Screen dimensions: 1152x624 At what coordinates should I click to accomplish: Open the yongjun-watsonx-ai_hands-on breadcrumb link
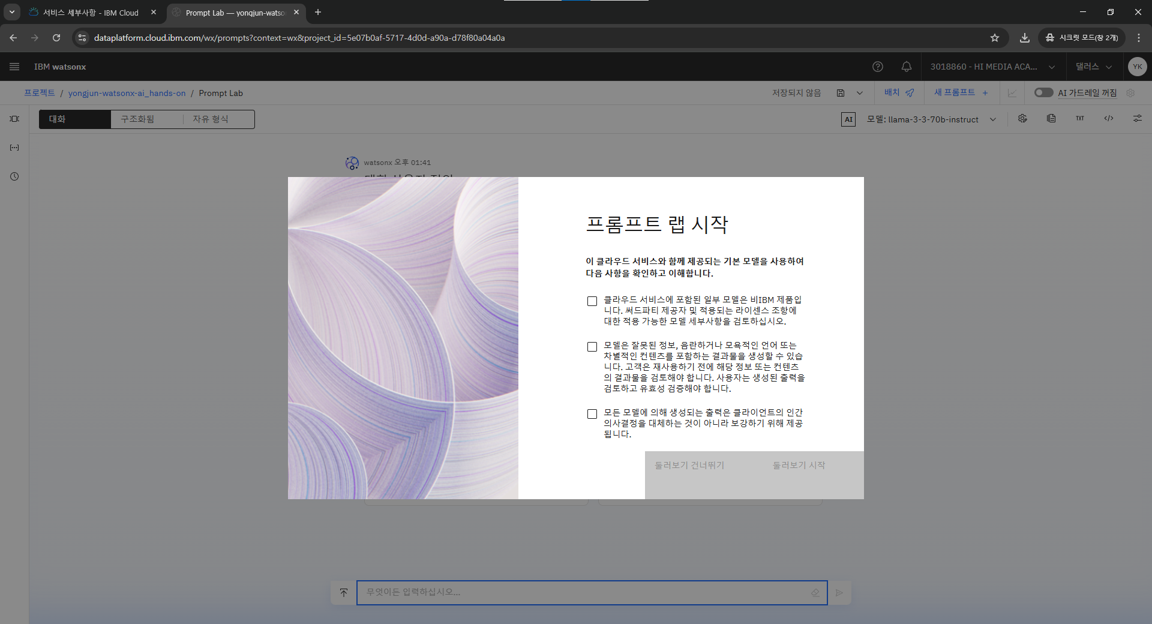127,93
